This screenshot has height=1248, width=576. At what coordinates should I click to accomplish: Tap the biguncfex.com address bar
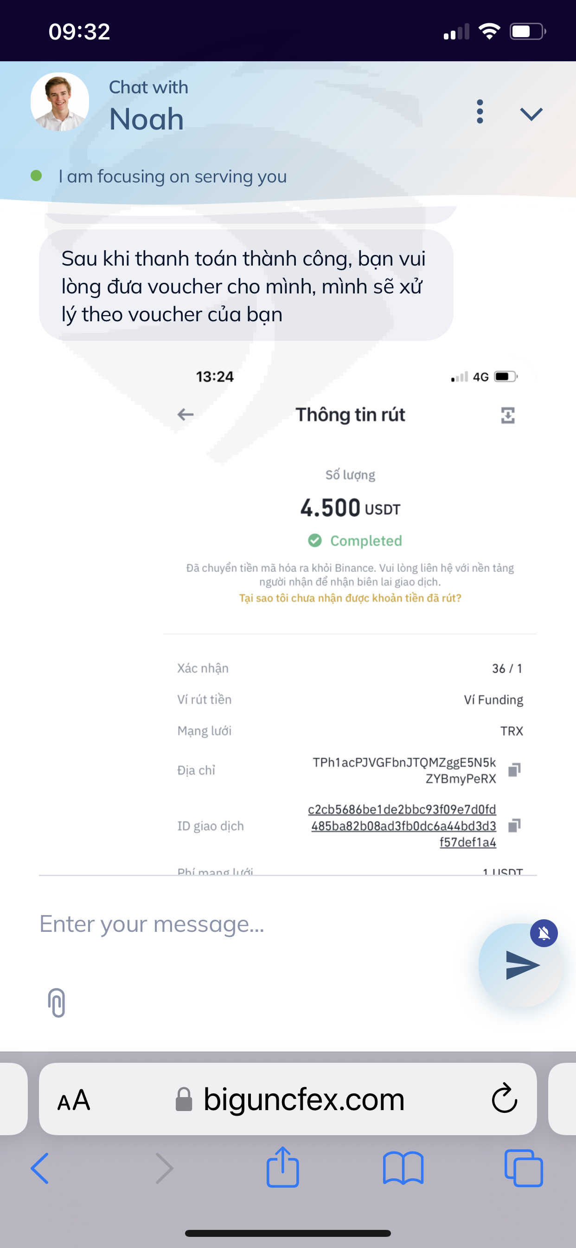click(303, 1100)
